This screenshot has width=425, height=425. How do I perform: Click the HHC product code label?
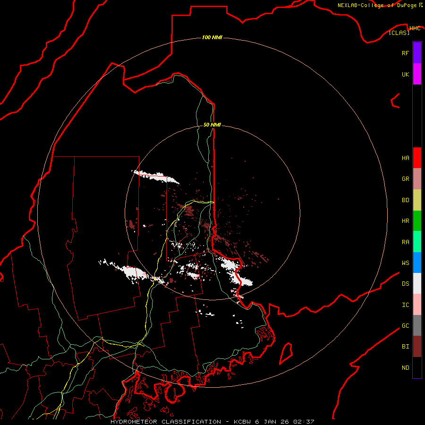click(415, 28)
